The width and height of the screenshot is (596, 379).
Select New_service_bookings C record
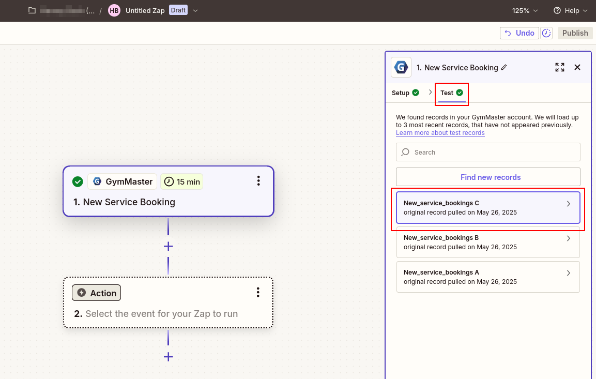pyautogui.click(x=488, y=207)
